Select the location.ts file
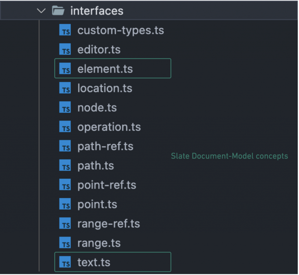The height and width of the screenshot is (275, 299). click(105, 88)
